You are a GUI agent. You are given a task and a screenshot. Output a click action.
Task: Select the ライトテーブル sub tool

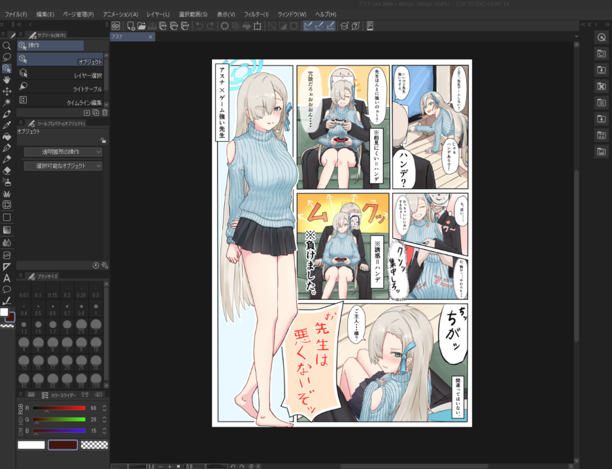(x=60, y=87)
